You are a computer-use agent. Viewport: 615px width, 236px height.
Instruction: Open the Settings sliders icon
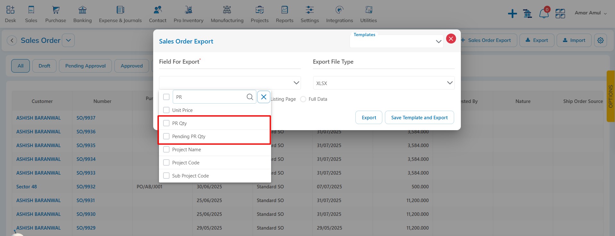click(x=310, y=10)
